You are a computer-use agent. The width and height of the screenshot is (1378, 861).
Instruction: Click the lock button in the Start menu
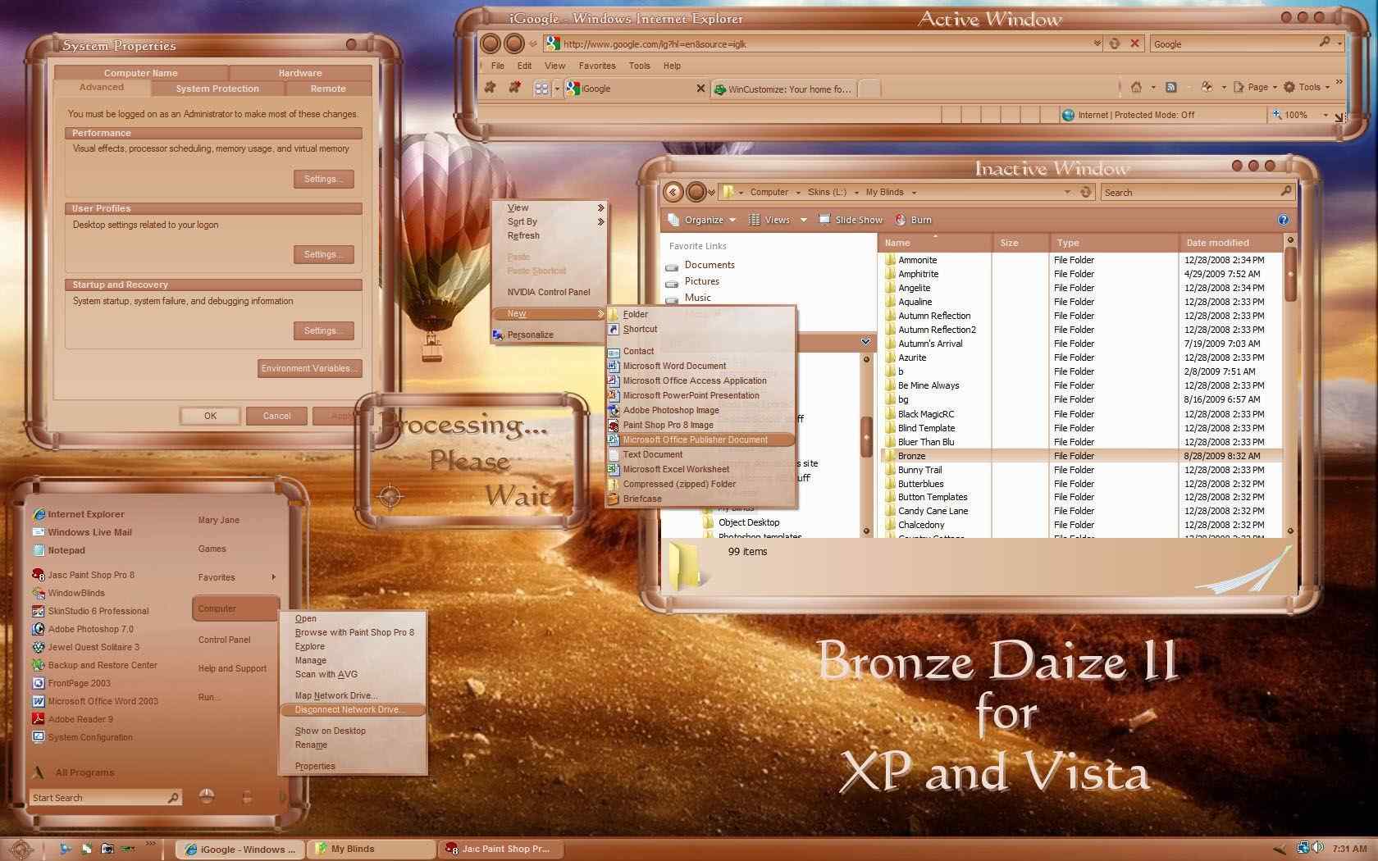coord(247,796)
